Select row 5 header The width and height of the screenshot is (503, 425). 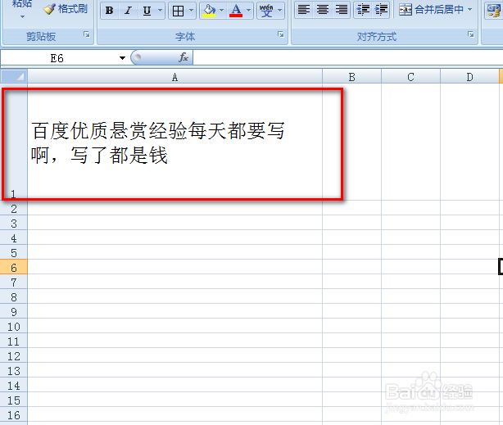coord(13,253)
